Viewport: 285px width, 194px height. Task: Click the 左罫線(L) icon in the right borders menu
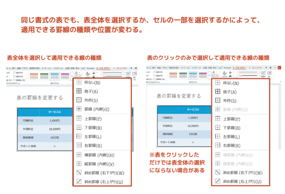(218, 136)
